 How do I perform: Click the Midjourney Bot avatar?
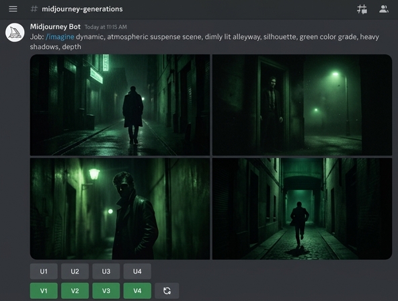click(15, 32)
